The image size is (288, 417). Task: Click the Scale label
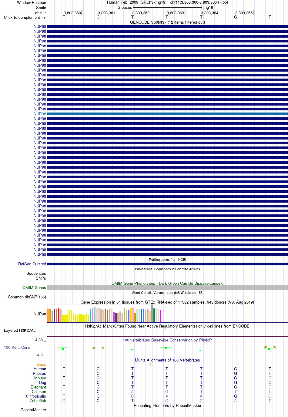(x=41, y=8)
